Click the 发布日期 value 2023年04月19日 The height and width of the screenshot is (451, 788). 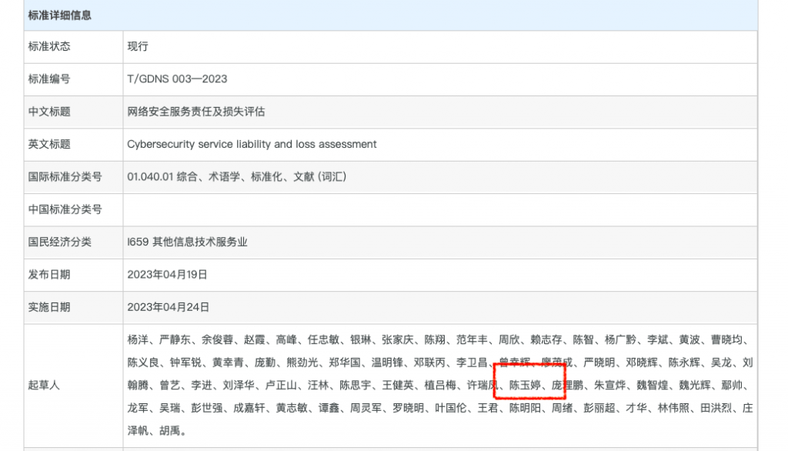coord(167,275)
